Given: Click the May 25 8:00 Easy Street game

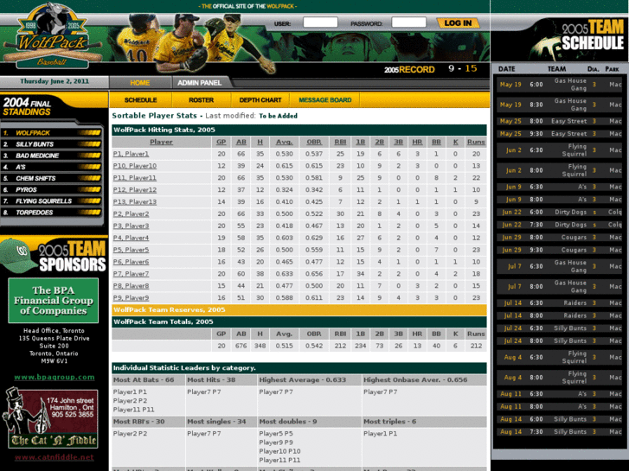Looking at the screenshot, I should click(560, 121).
